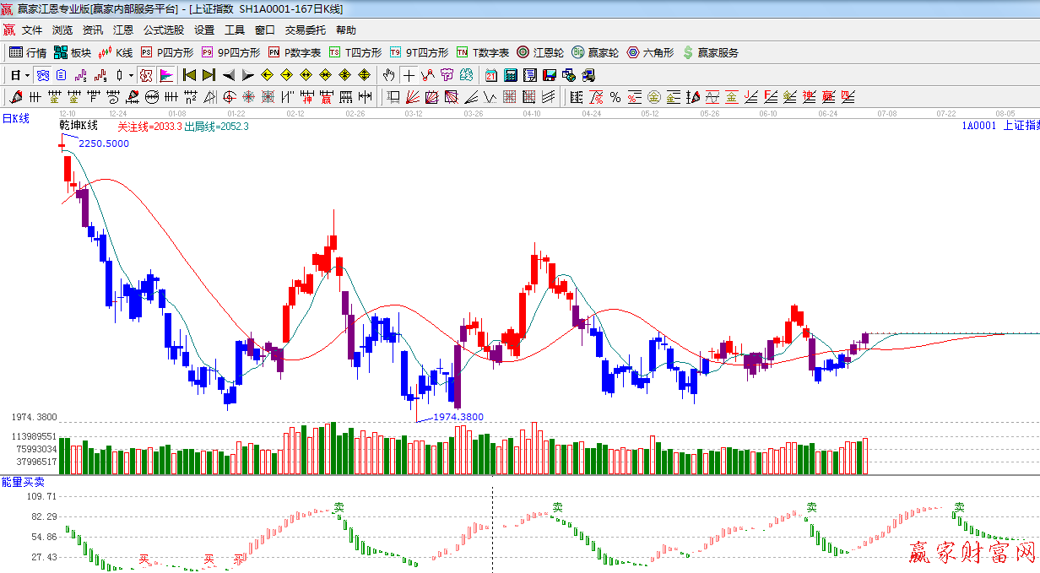Jump to the first bar with skip-start arrow
Screen dimensions: 1040x573
tap(189, 75)
